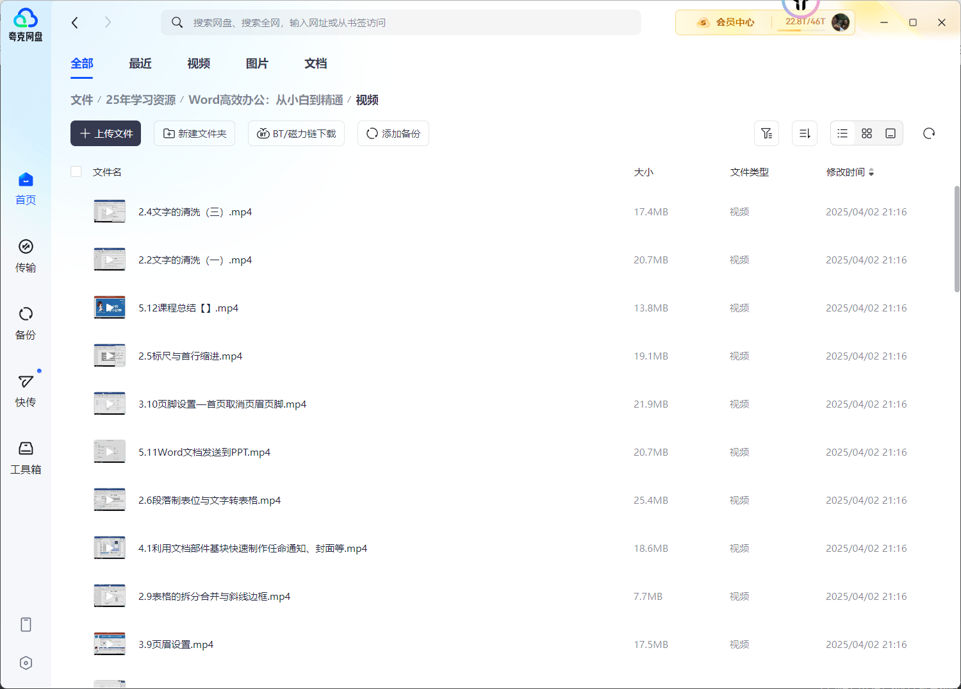Image resolution: width=961 pixels, height=689 pixels.
Task: Switch to grid view
Action: coord(867,133)
